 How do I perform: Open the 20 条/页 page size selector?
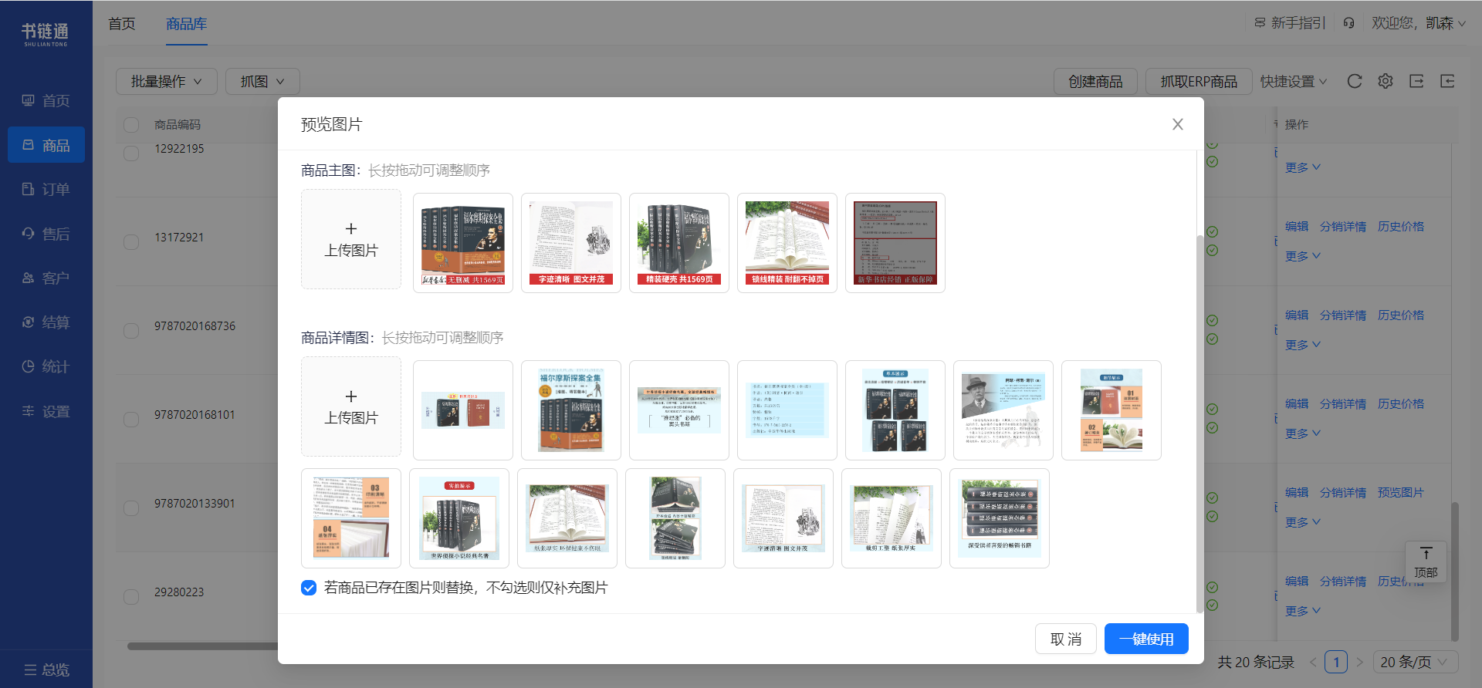[x=1414, y=662]
